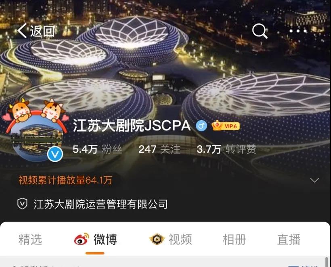Open the three-dots more menu
331x267 pixels.
(298, 31)
